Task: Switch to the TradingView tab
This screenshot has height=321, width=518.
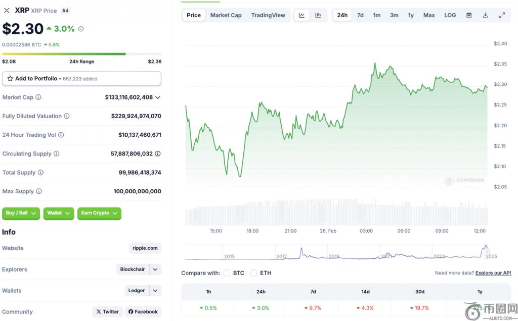Action: (x=268, y=15)
